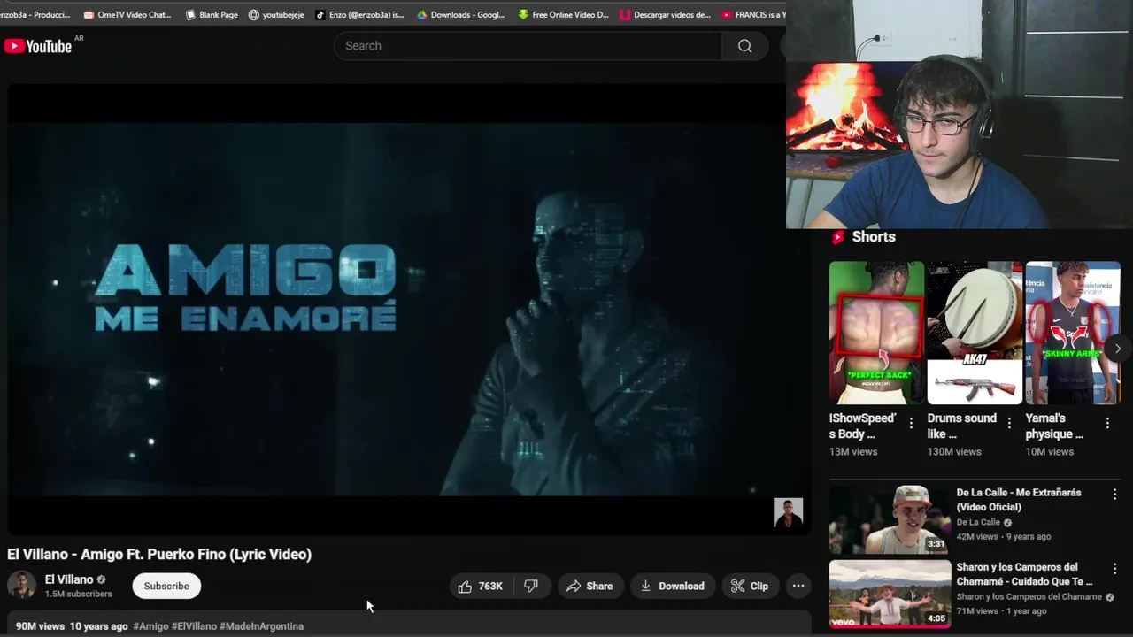Switch to Downloads - Google tab
Image resolution: width=1133 pixels, height=637 pixels.
[461, 14]
